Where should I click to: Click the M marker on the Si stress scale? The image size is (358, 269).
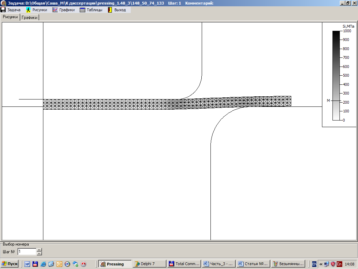[328, 101]
